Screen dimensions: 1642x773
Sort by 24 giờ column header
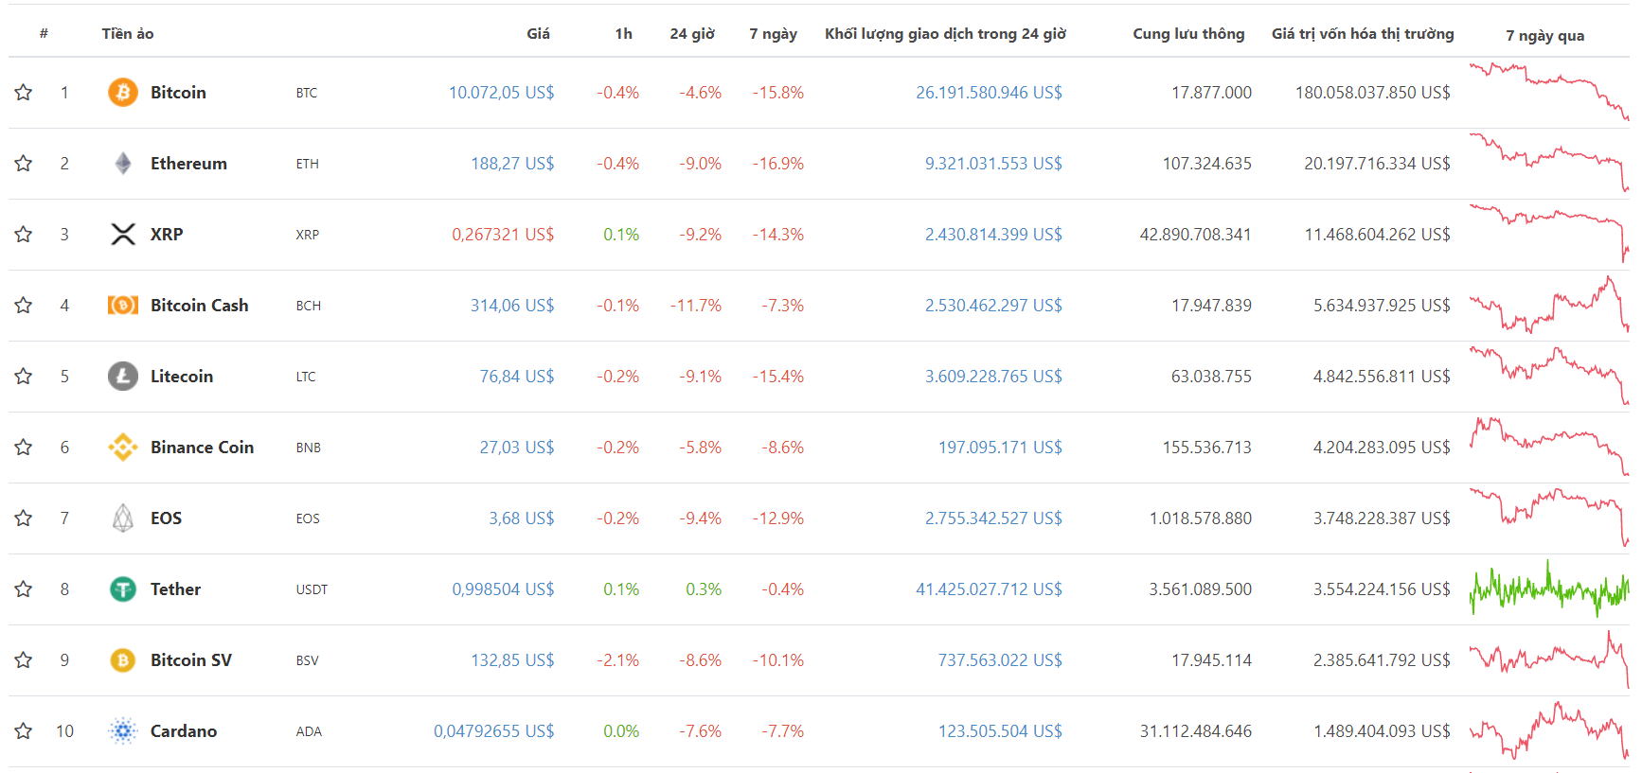[692, 34]
